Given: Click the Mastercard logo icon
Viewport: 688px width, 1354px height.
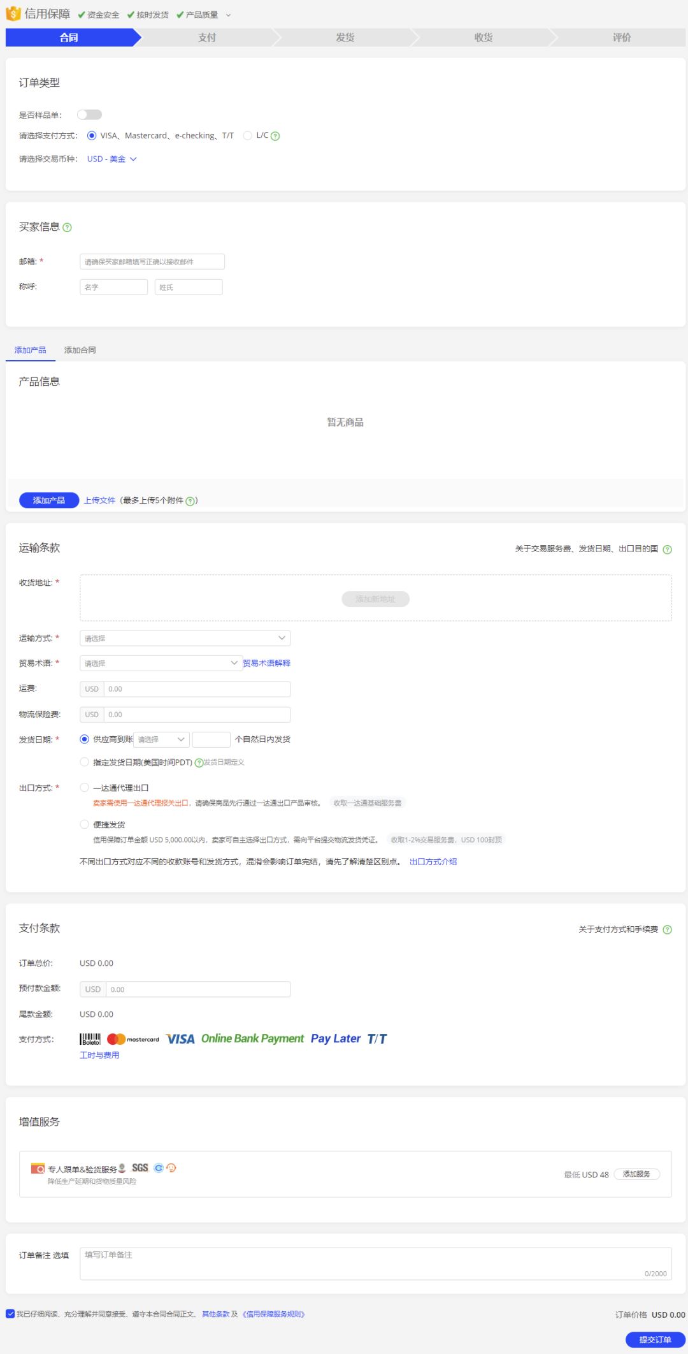Looking at the screenshot, I should pyautogui.click(x=133, y=1039).
